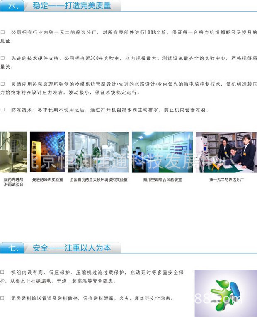The image size is (257, 317).
Task: Click the caption "独一无二的筛选分厂"
Action: point(226,180)
